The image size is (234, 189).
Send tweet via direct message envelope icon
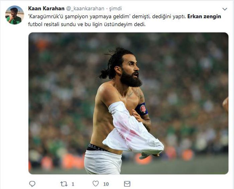127,184
